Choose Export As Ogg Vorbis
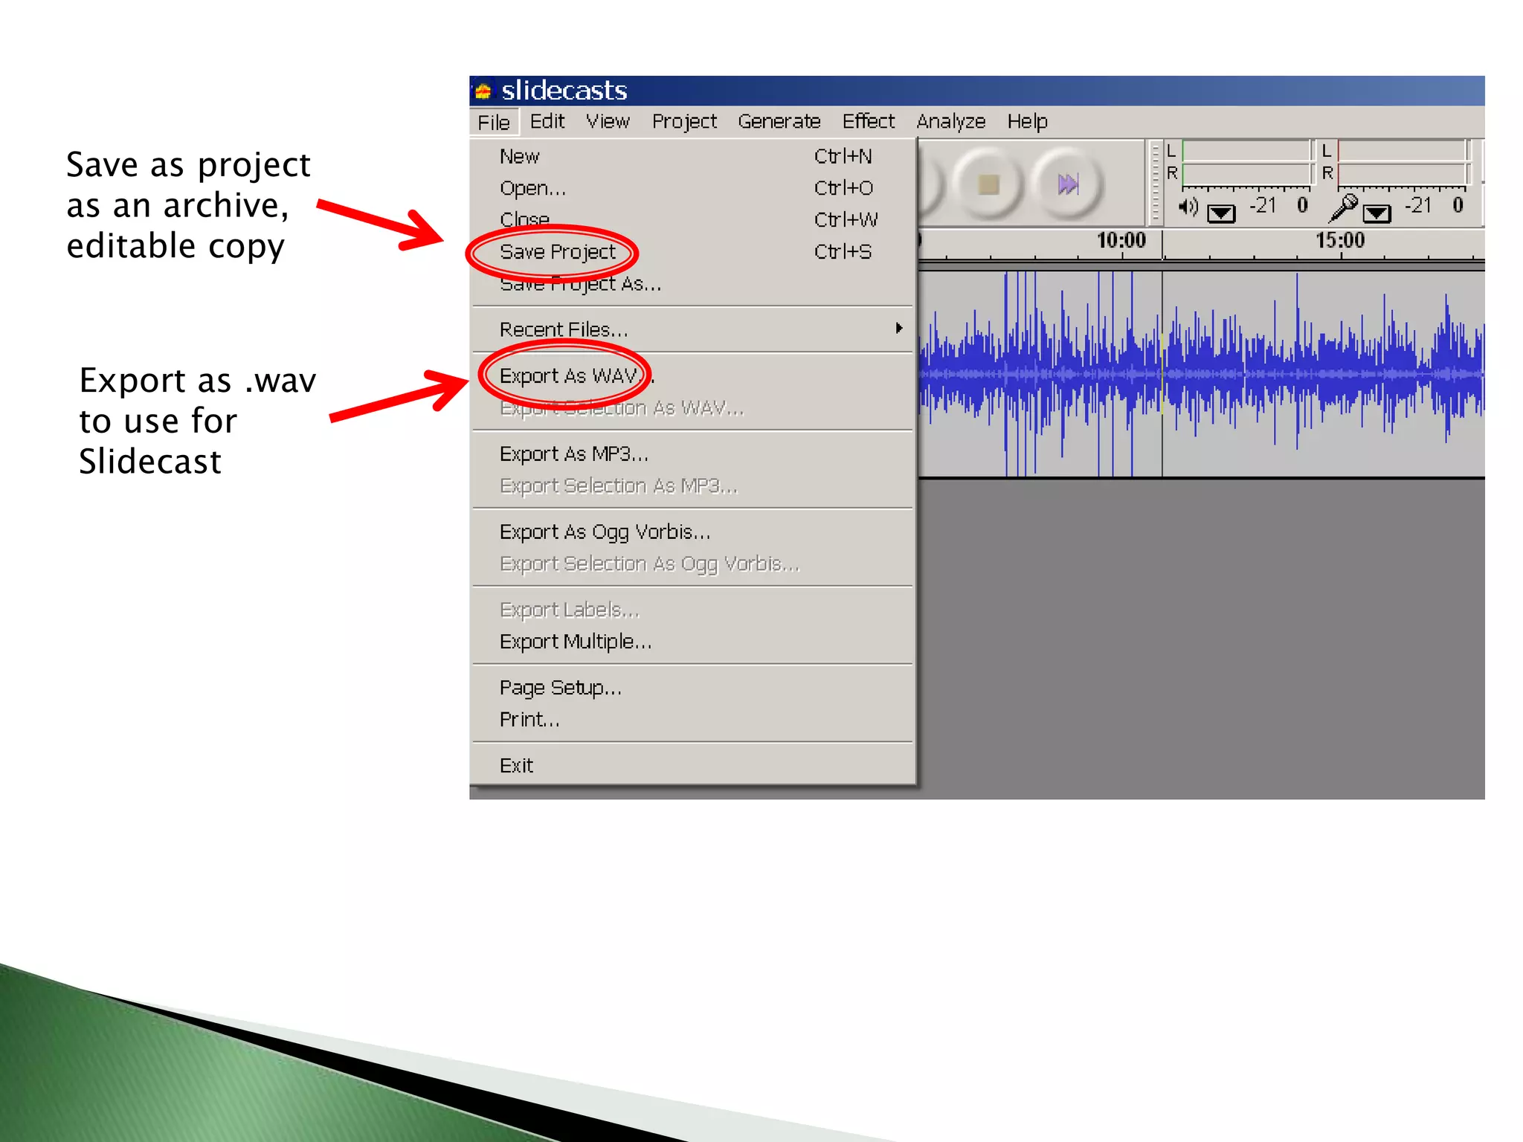This screenshot has height=1142, width=1523. (605, 532)
